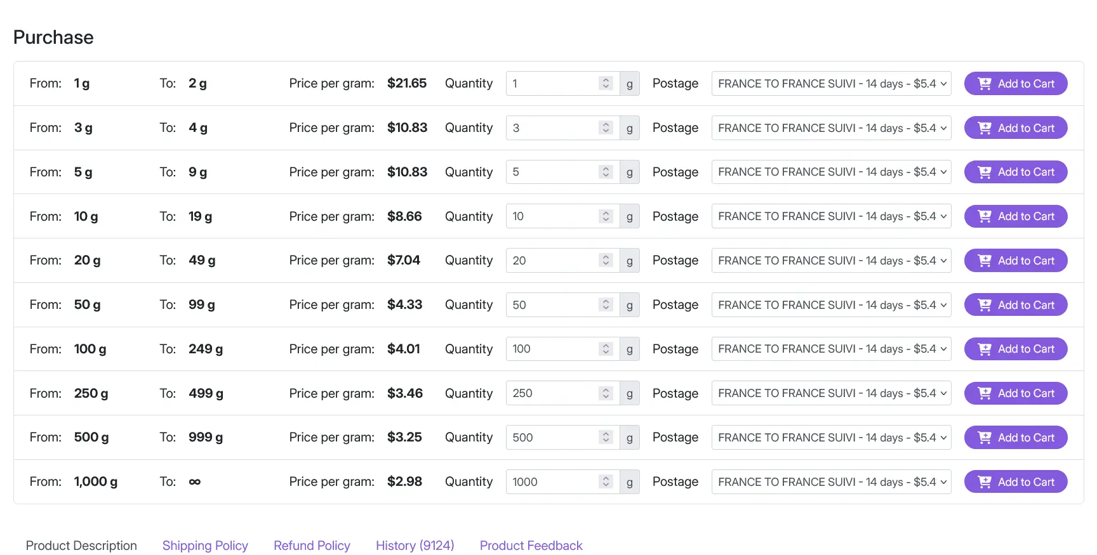Add the 5 g to 9 g tier to cart
This screenshot has width=1097, height=555.
click(1015, 172)
